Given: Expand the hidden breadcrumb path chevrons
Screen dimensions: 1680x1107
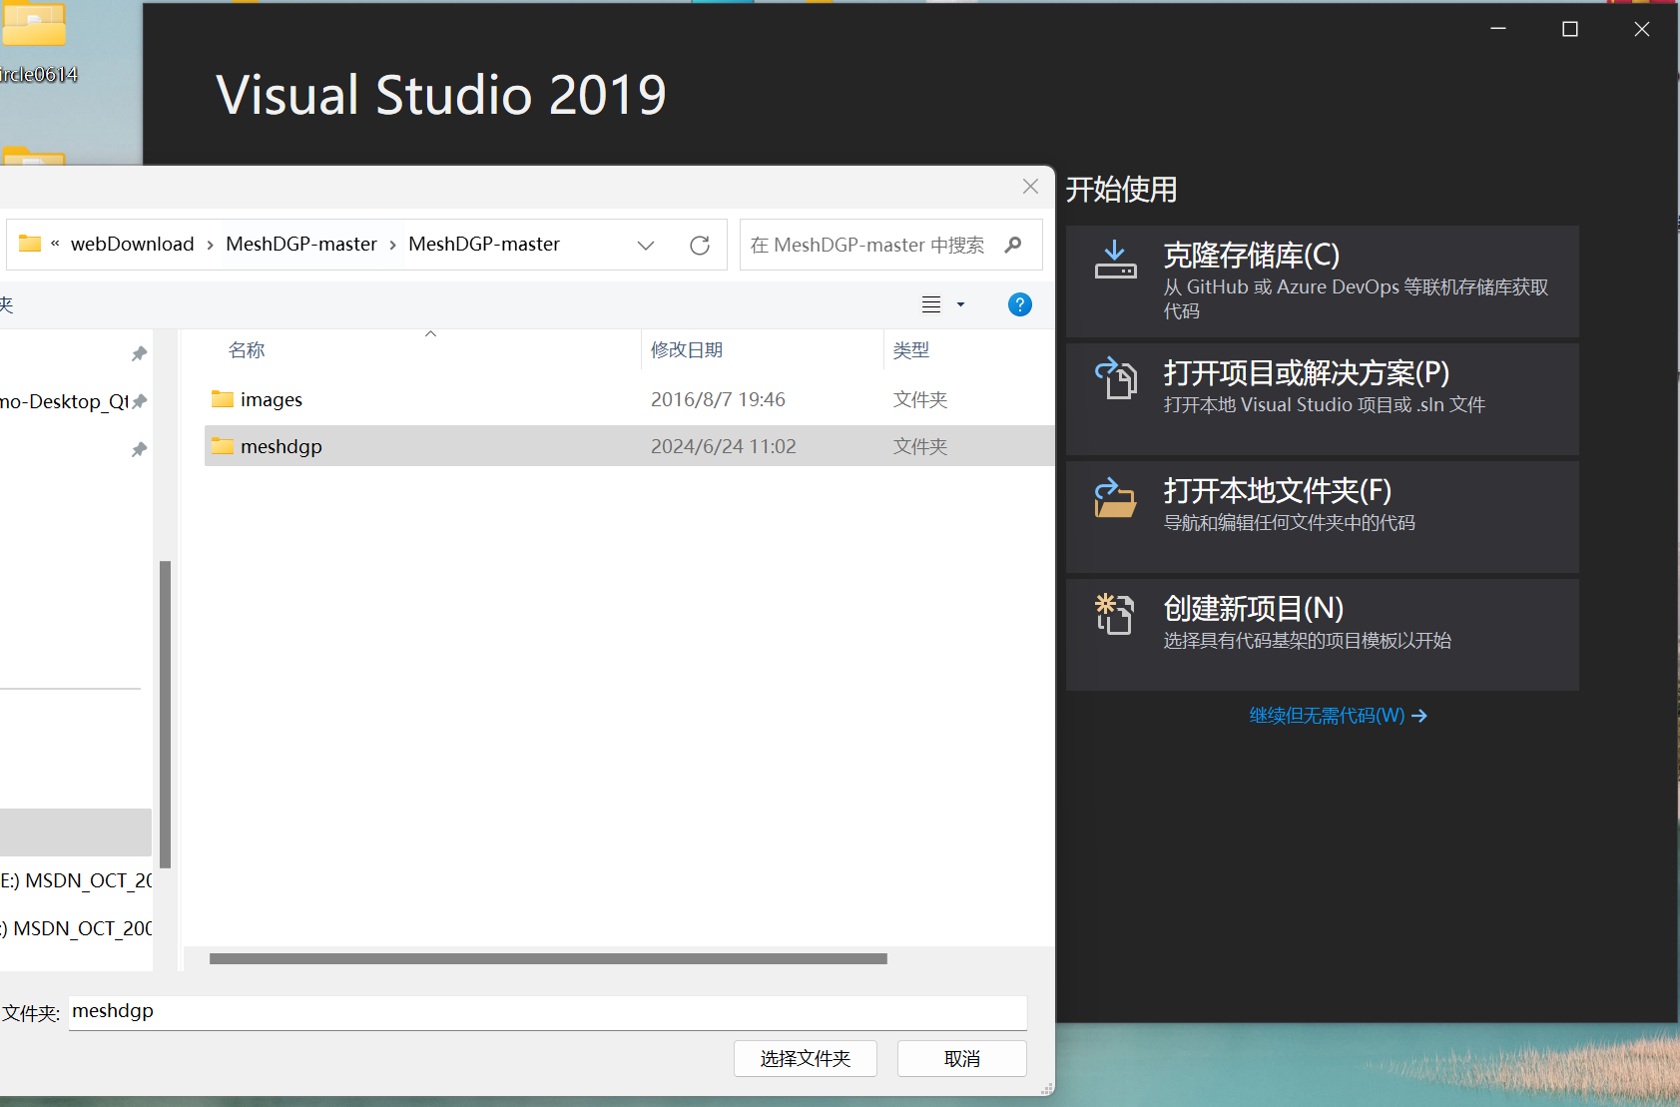Looking at the screenshot, I should point(55,244).
